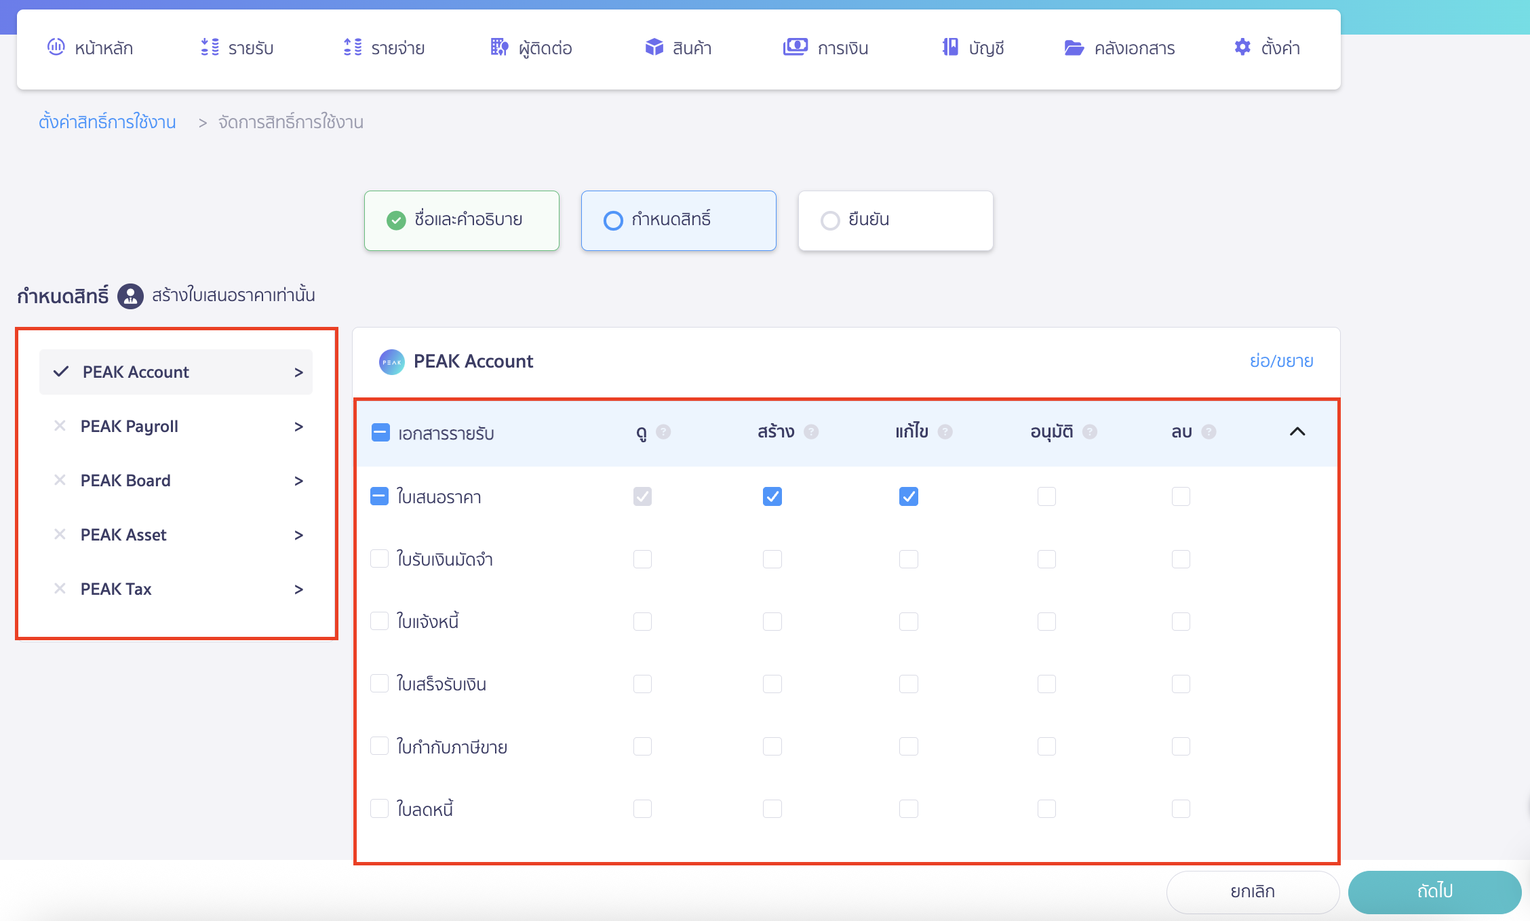Expand PEAK Tax permission settings
This screenshot has height=921, width=1530.
pos(298,589)
